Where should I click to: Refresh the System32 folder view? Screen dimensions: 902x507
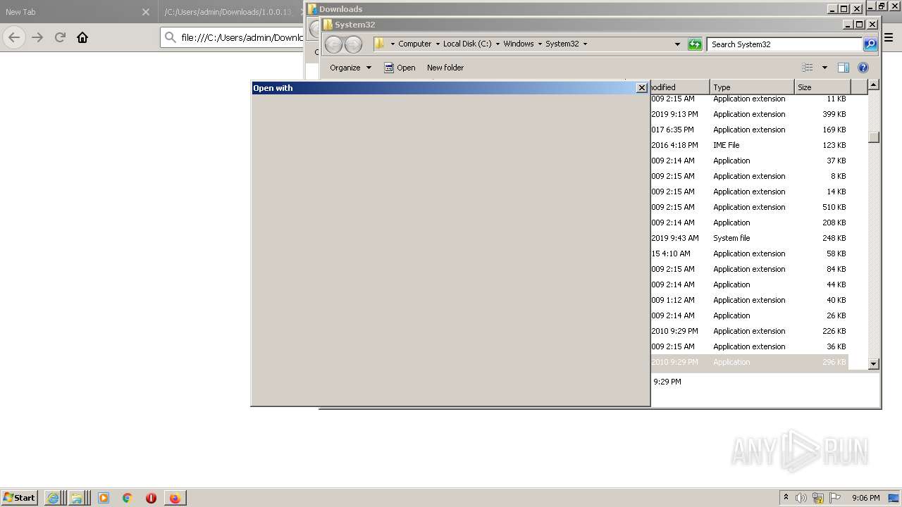[695, 44]
